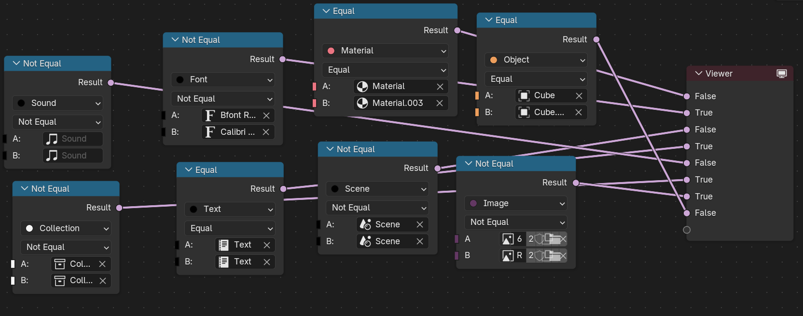Click the monitor icon on the Viewer node header

tap(782, 74)
